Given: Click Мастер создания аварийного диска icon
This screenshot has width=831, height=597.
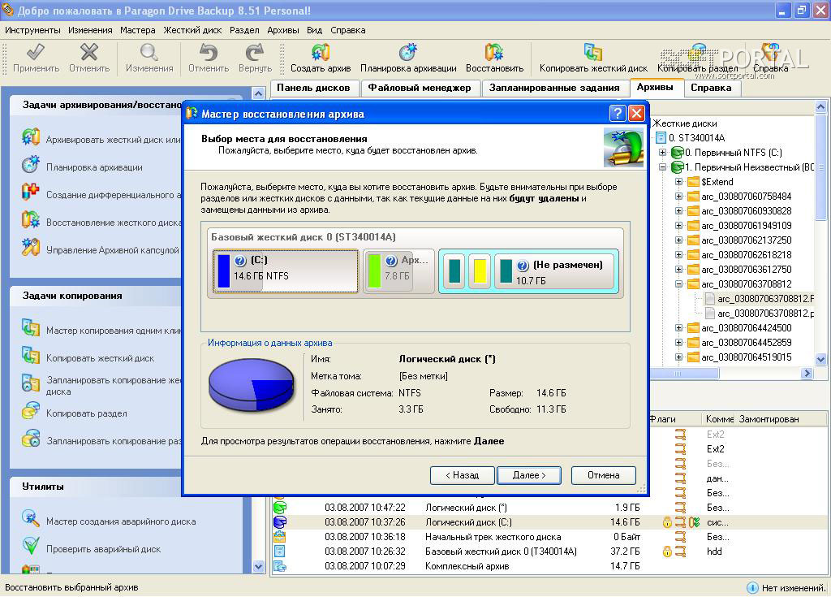Looking at the screenshot, I should (31, 519).
